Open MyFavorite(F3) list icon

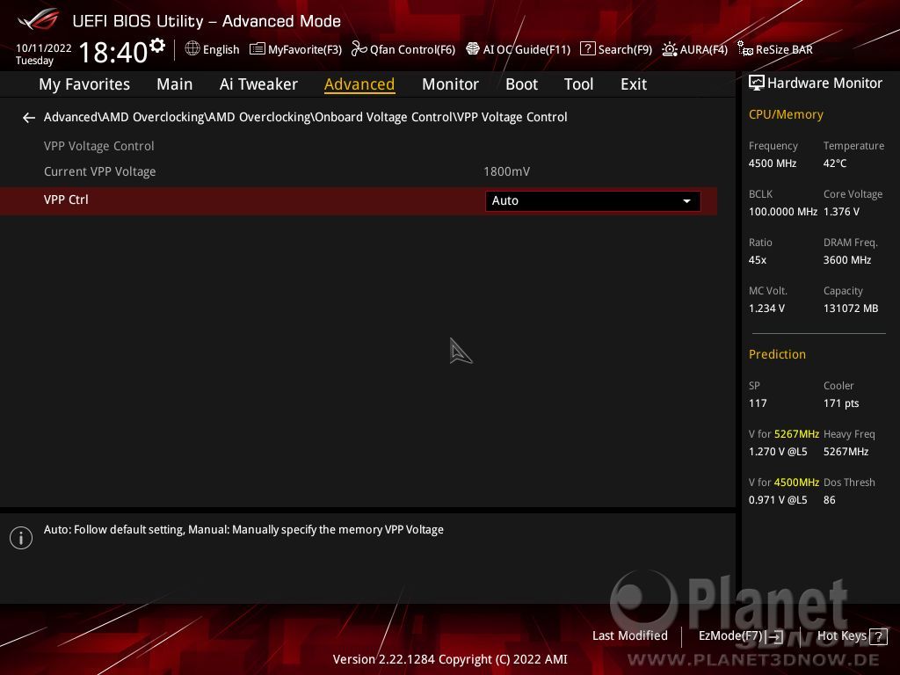[x=258, y=49]
